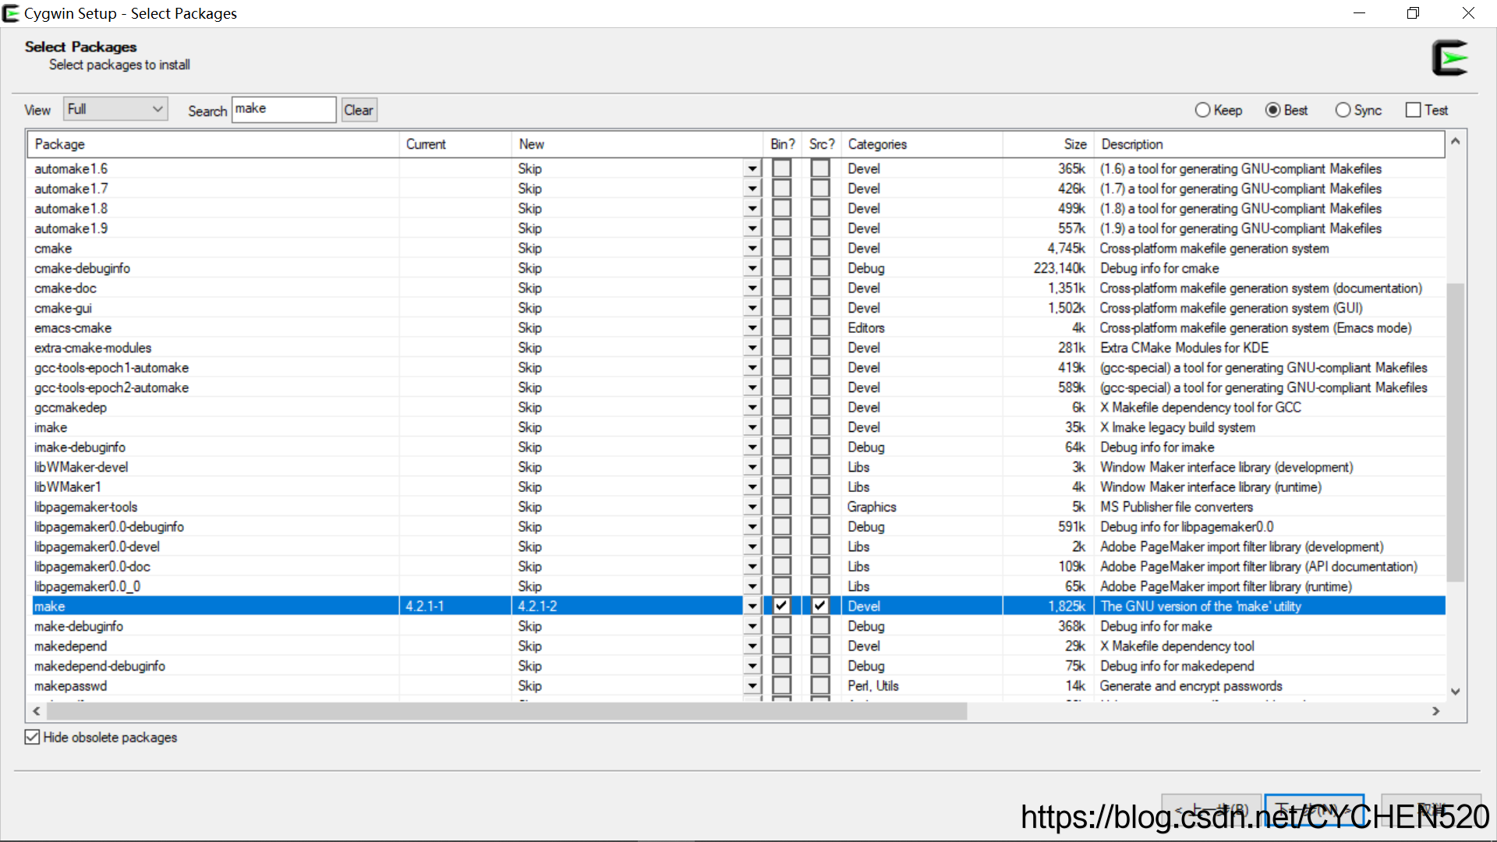Uncheck Bin checkbox for make package
Screen dimensions: 1497x842
click(x=781, y=606)
